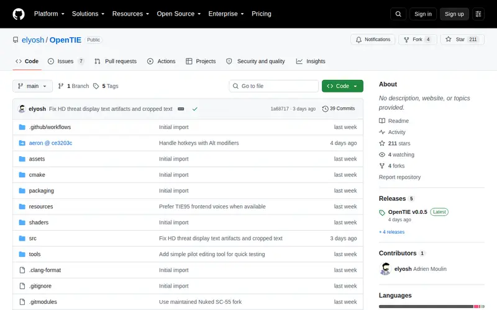497x310 pixels.
Task: Open the resources folder
Action: click(x=41, y=206)
